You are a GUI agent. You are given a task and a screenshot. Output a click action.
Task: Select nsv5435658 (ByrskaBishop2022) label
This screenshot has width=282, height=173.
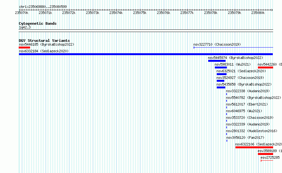(x=244, y=84)
